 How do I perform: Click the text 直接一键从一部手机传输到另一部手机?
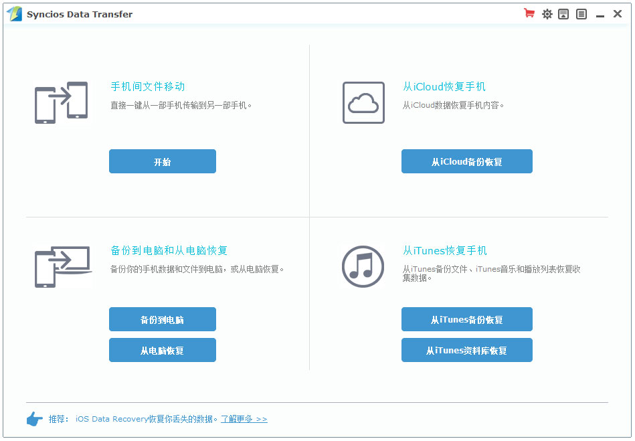point(181,105)
